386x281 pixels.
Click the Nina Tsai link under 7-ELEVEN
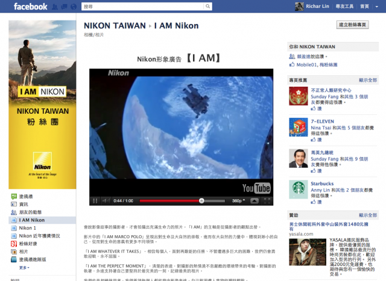coord(321,128)
